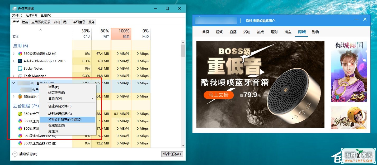377x165 pixels.
Task: Click the 简略信息 collapse arrow icon
Action: [15, 154]
